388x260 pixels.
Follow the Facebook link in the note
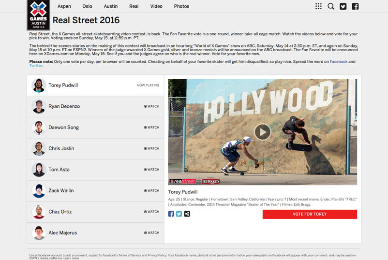[x=338, y=62]
